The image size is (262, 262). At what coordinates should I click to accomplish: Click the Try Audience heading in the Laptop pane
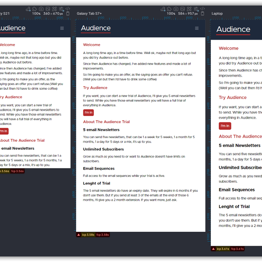pos(233,97)
